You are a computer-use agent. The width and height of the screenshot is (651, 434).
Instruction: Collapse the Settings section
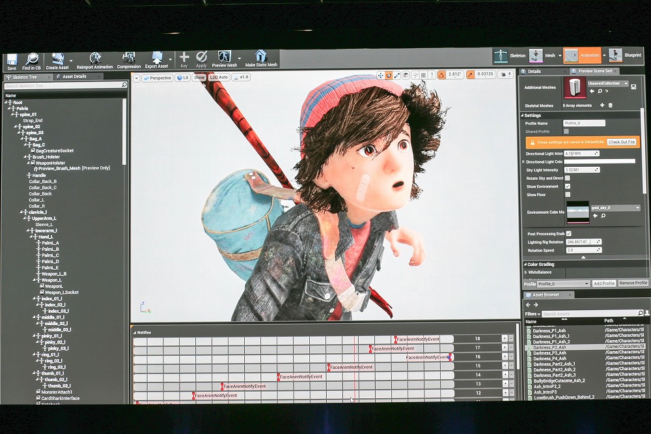click(522, 115)
